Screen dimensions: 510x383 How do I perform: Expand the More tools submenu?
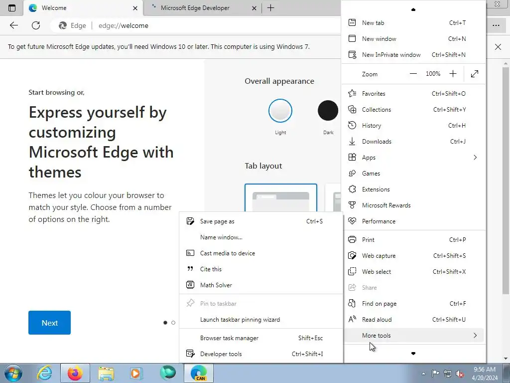[x=413, y=336]
